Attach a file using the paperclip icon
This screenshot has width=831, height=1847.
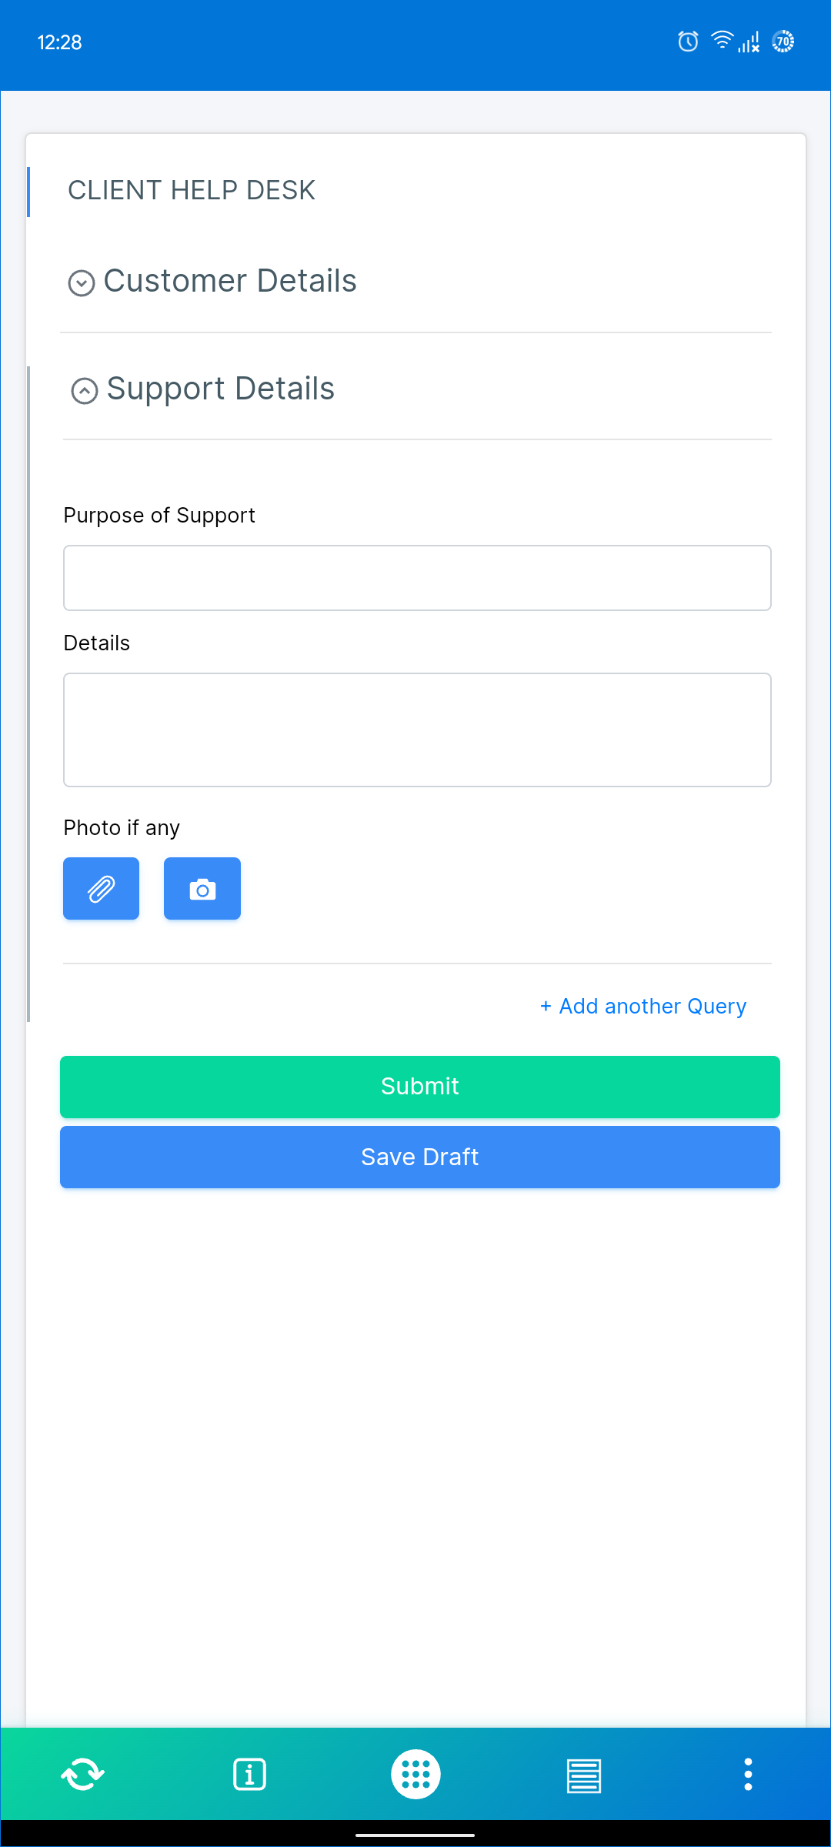100,888
